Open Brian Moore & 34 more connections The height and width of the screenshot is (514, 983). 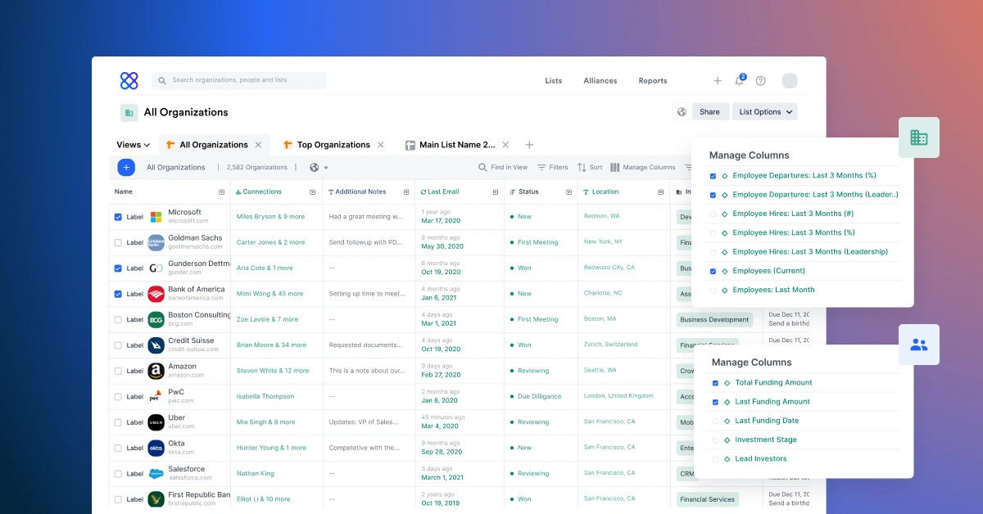(271, 345)
